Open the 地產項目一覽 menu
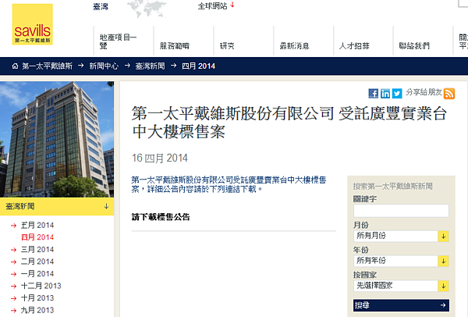The image size is (468, 317). 118,41
